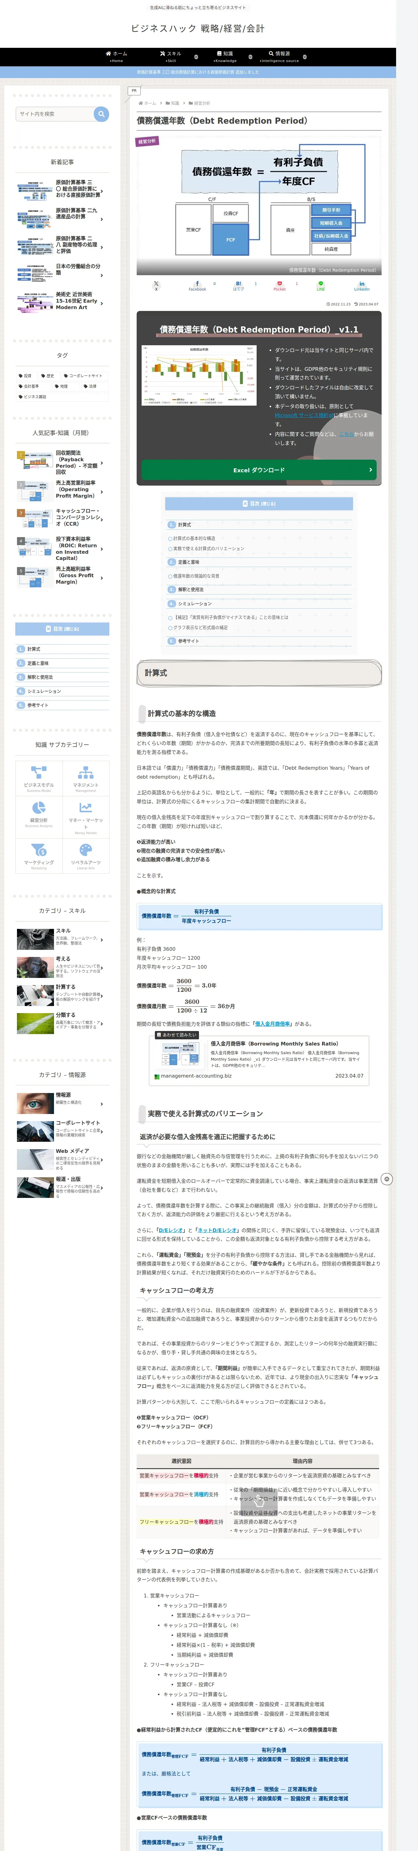Click inside the サイト内を検索 field
The height and width of the screenshot is (1851, 418).
point(55,114)
